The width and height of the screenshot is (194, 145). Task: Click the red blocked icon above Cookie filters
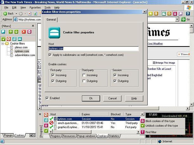(9, 39)
